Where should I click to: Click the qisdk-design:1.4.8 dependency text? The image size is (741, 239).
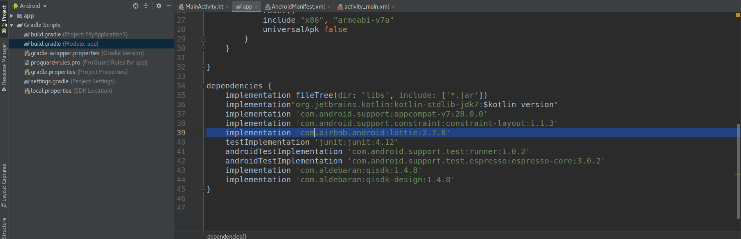375,180
